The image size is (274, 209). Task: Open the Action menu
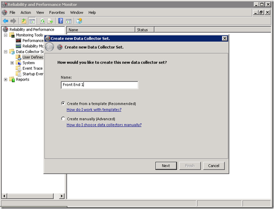(26, 12)
